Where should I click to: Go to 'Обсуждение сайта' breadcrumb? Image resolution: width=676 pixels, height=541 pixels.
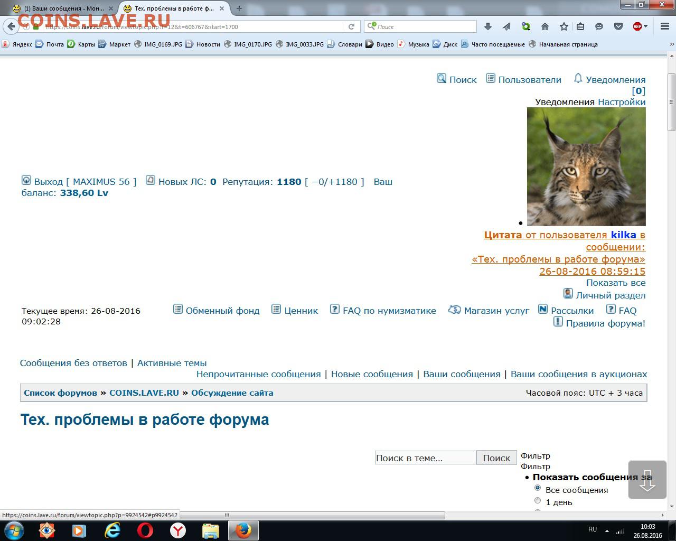pyautogui.click(x=232, y=393)
